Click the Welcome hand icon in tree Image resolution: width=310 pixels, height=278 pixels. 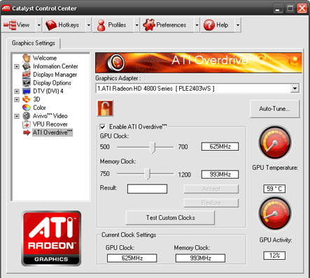pos(27,58)
